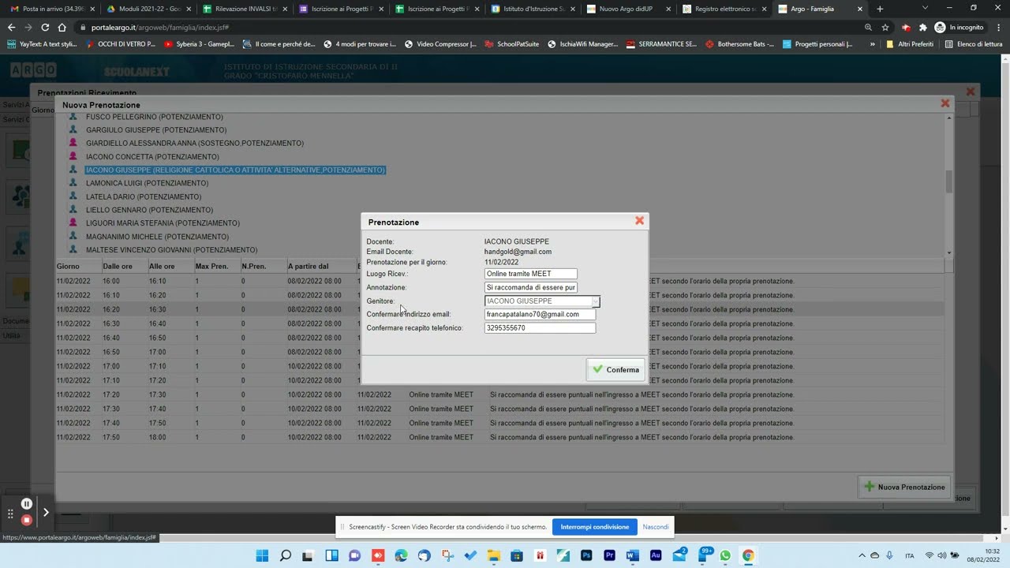Select teacher GARGIULO GIUSEPPE in the list
Screen dimensions: 1010x568
click(156, 130)
